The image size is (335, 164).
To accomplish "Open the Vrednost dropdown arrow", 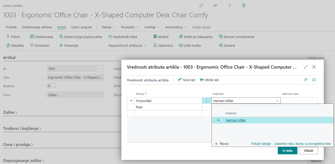I will 277,101.
